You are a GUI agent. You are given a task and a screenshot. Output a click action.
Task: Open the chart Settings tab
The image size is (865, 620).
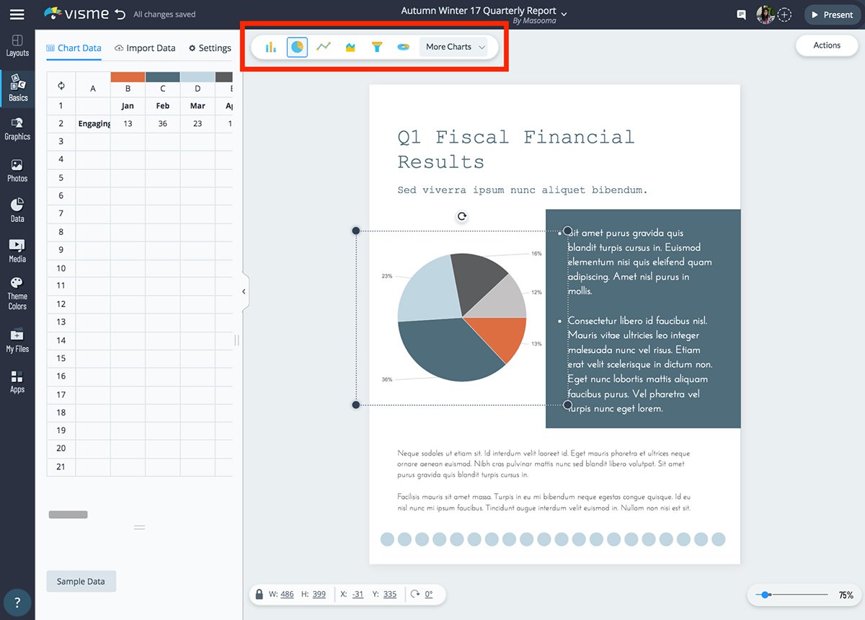[x=210, y=48]
